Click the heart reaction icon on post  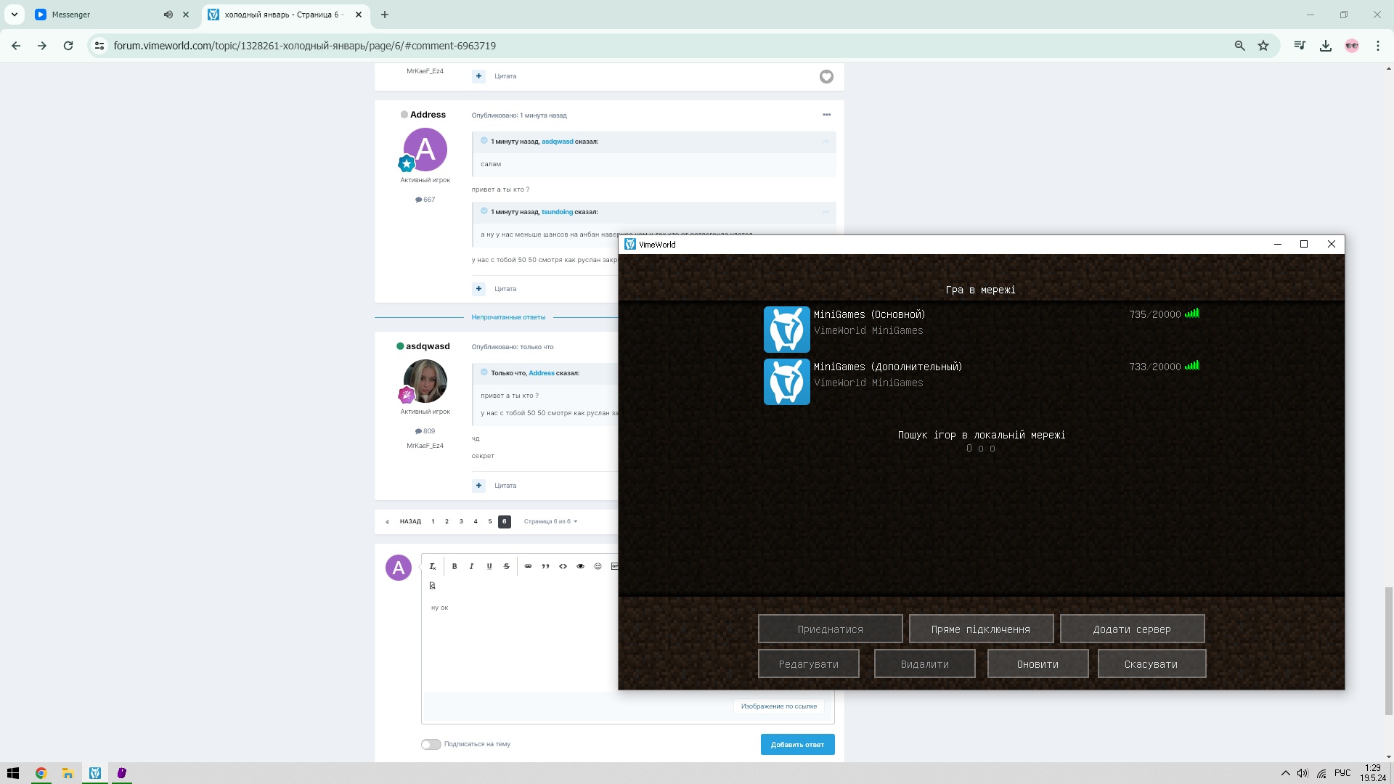click(826, 77)
